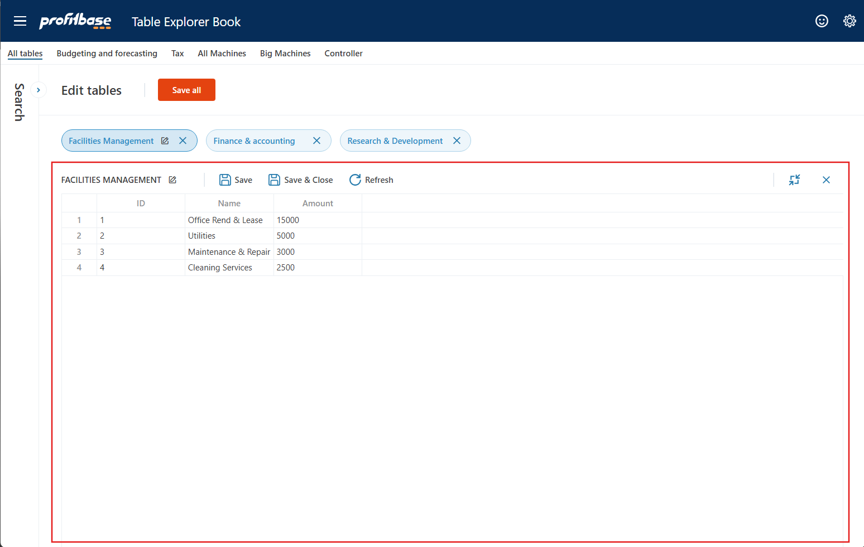This screenshot has width=864, height=547.
Task: Remove the Finance & accounting chip
Action: [x=316, y=141]
